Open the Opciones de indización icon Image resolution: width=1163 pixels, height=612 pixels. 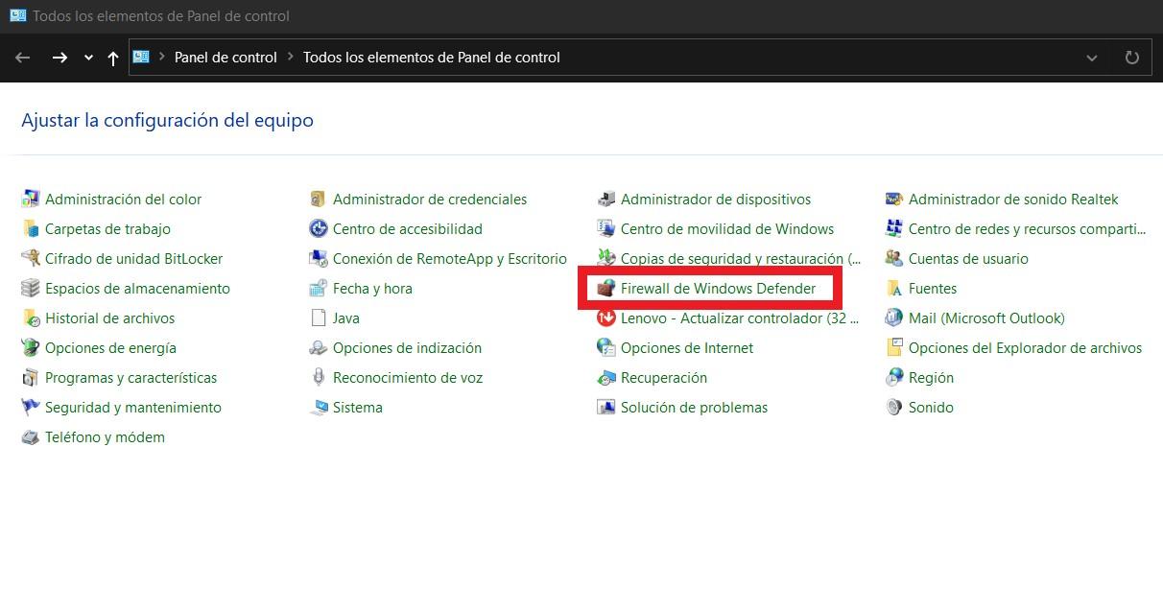(319, 348)
